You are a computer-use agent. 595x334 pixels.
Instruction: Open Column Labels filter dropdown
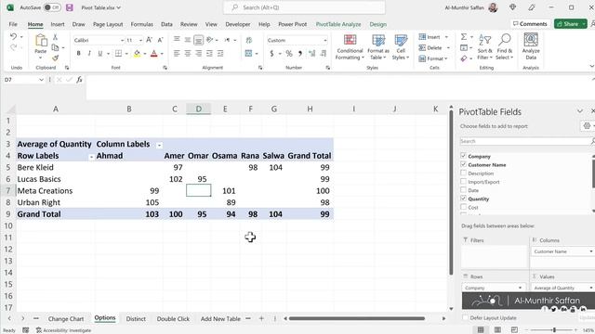159,145
